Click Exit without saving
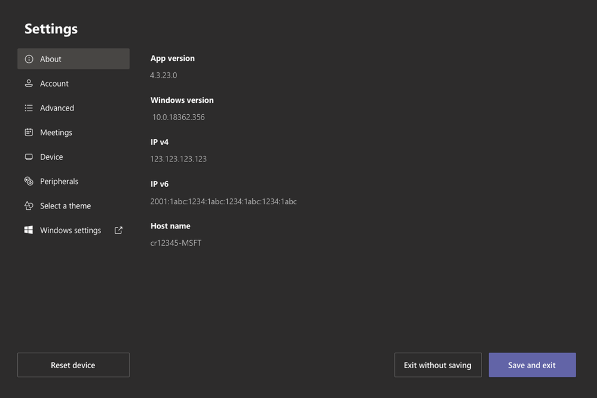 click(x=438, y=365)
